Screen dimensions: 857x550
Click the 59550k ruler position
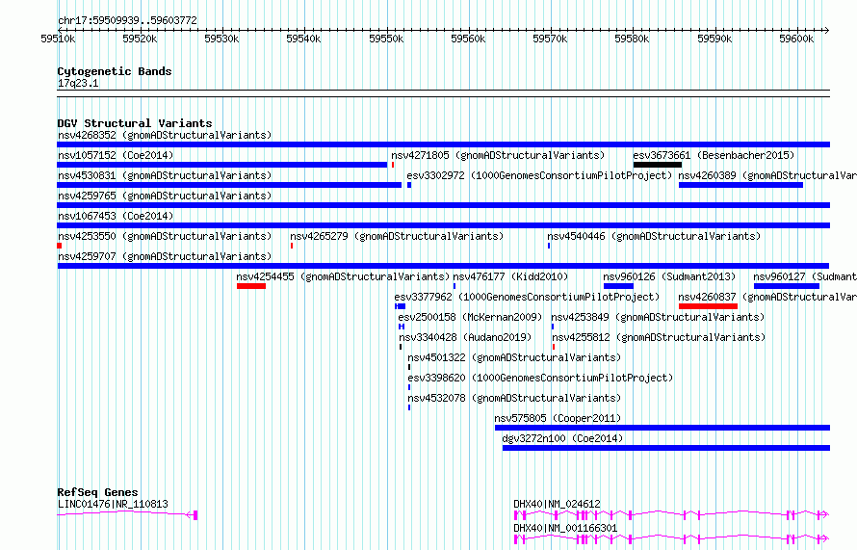point(386,39)
